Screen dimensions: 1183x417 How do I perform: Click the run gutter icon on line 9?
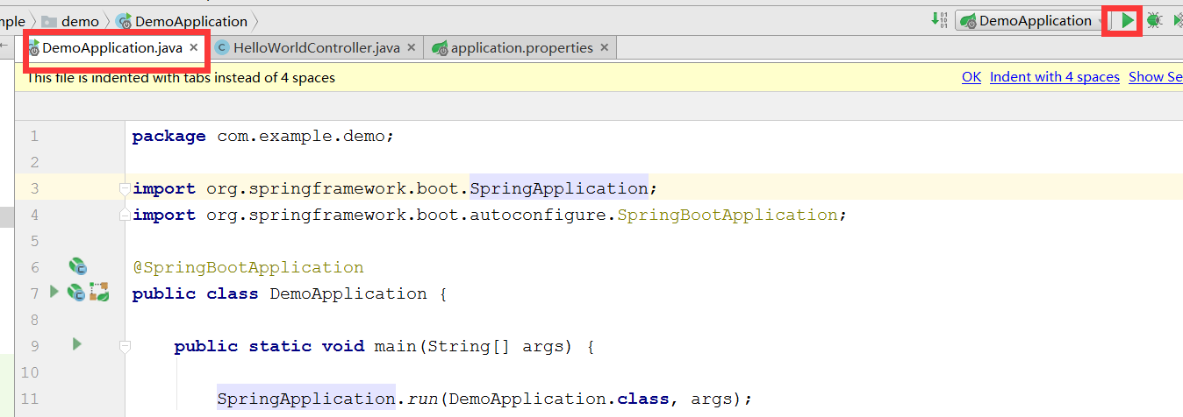coord(76,344)
